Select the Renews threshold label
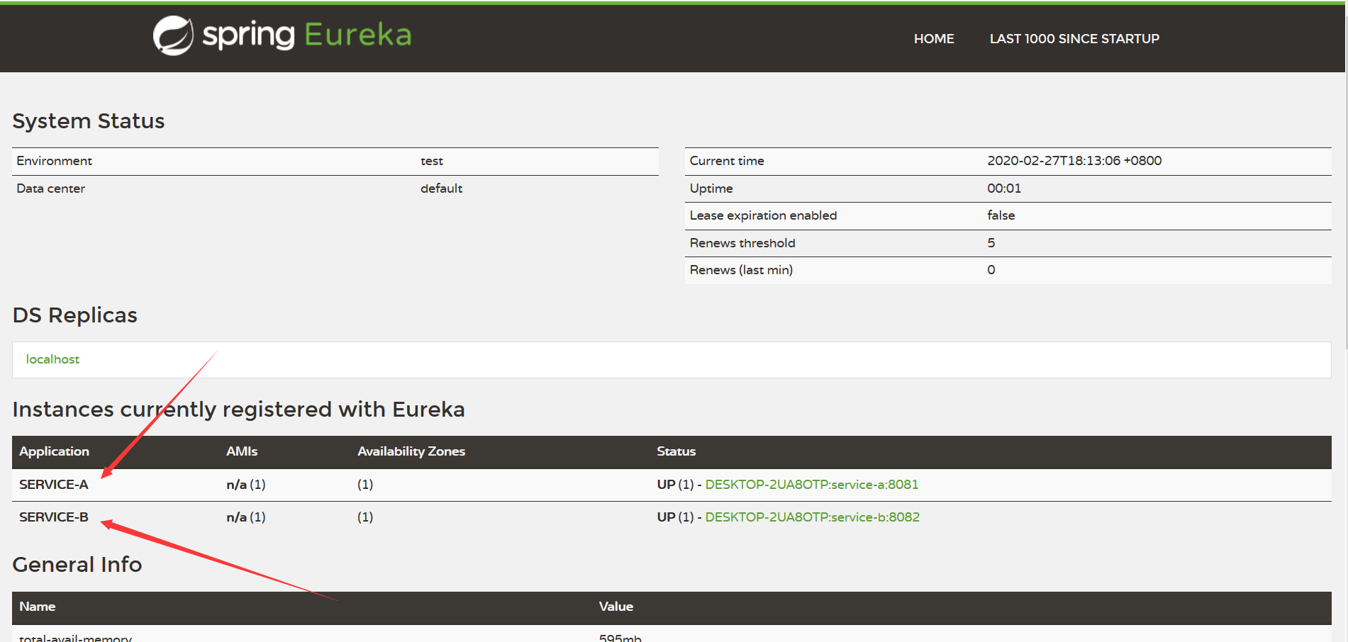Image resolution: width=1348 pixels, height=642 pixels. (x=742, y=243)
